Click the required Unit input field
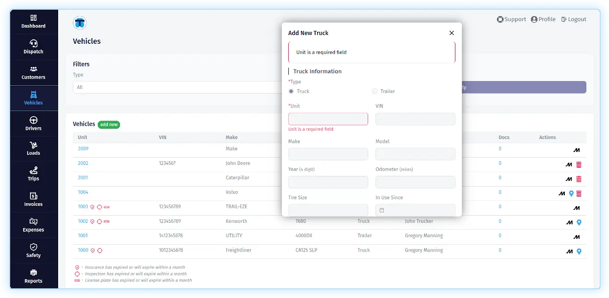Viewport: 609px width, 298px height. pyautogui.click(x=328, y=119)
